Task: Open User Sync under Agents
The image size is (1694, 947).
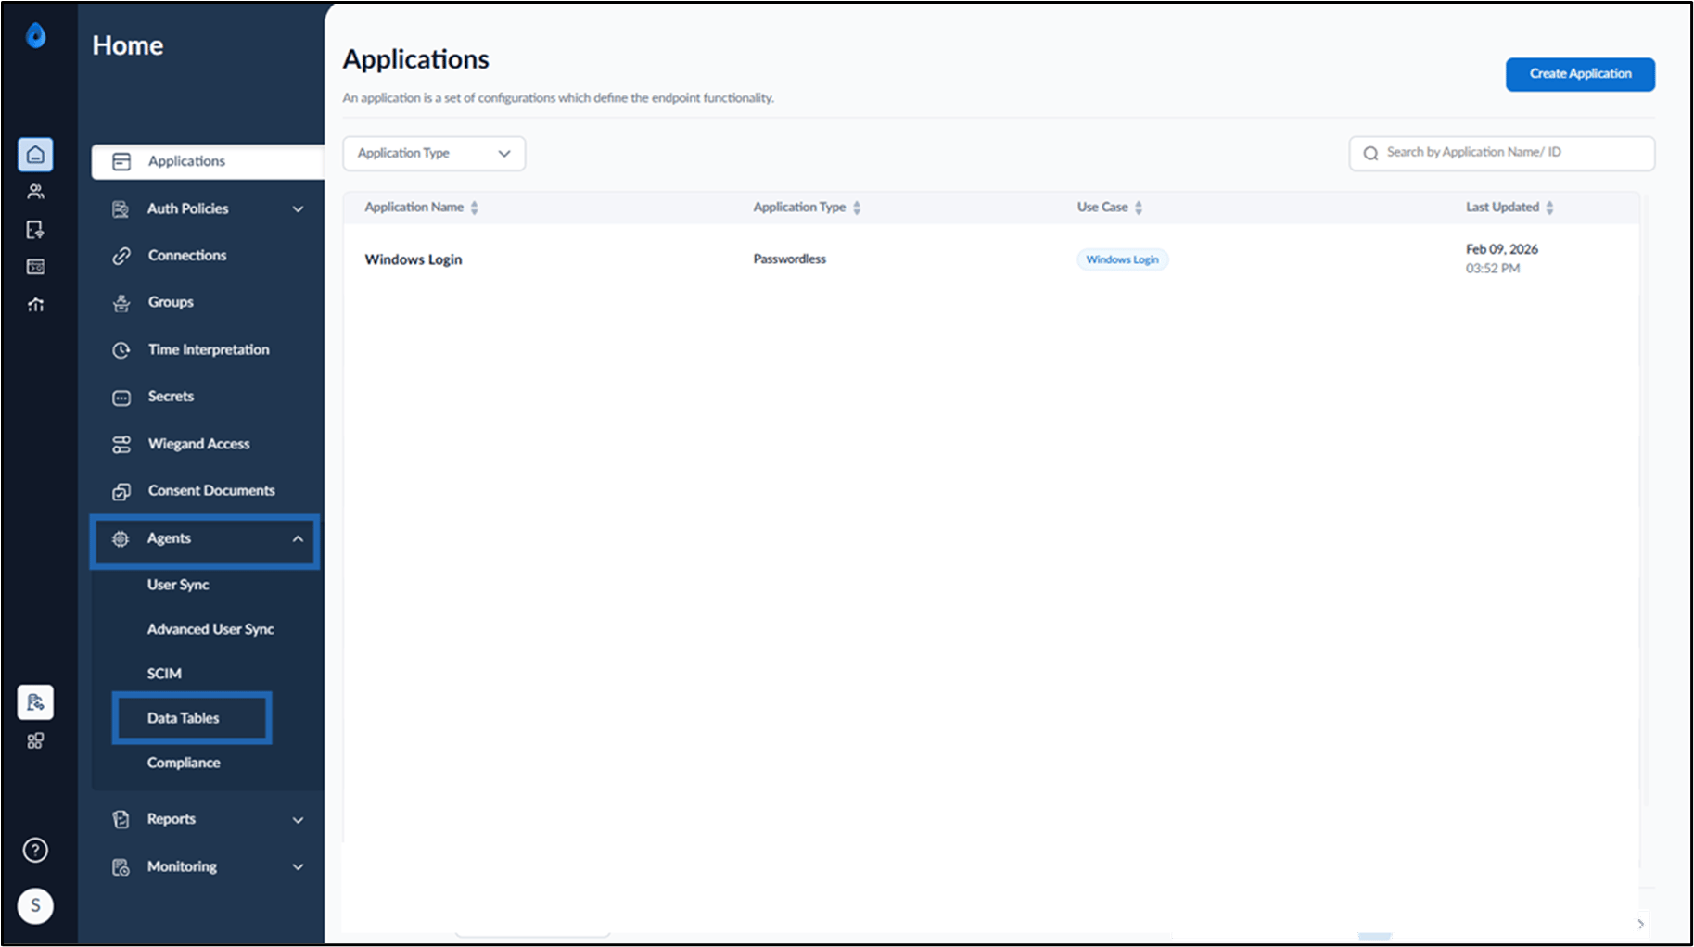Action: point(178,585)
